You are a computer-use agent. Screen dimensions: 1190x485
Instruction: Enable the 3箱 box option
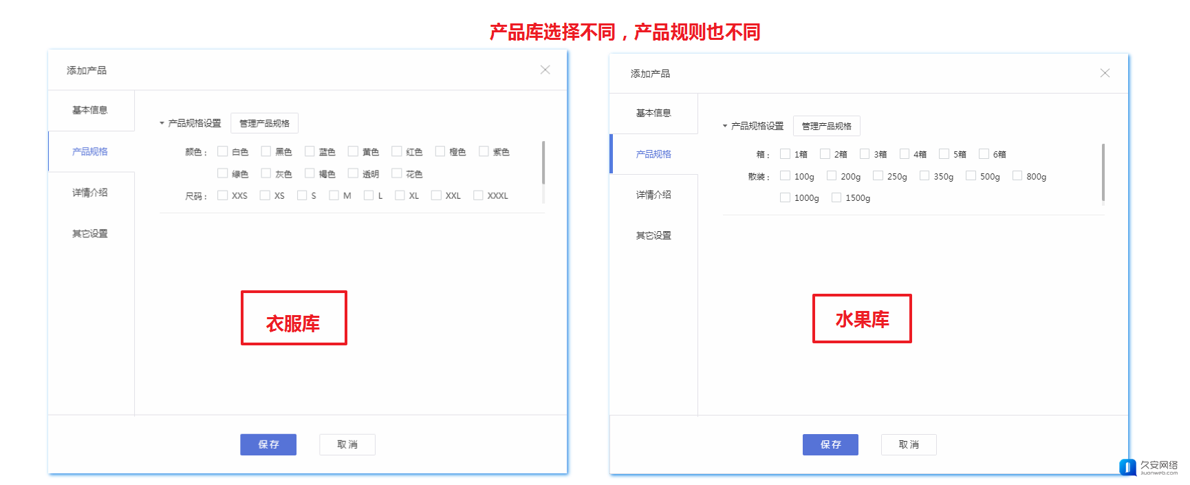(x=865, y=154)
